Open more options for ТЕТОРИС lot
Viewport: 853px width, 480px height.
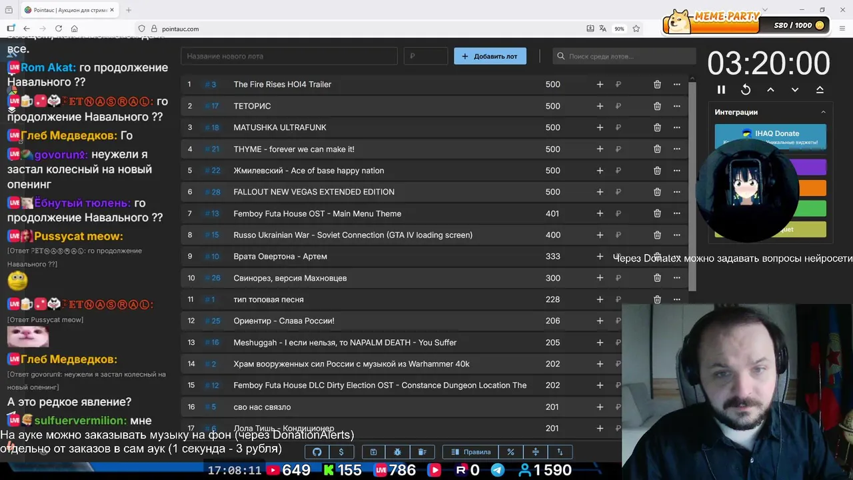[x=677, y=106]
